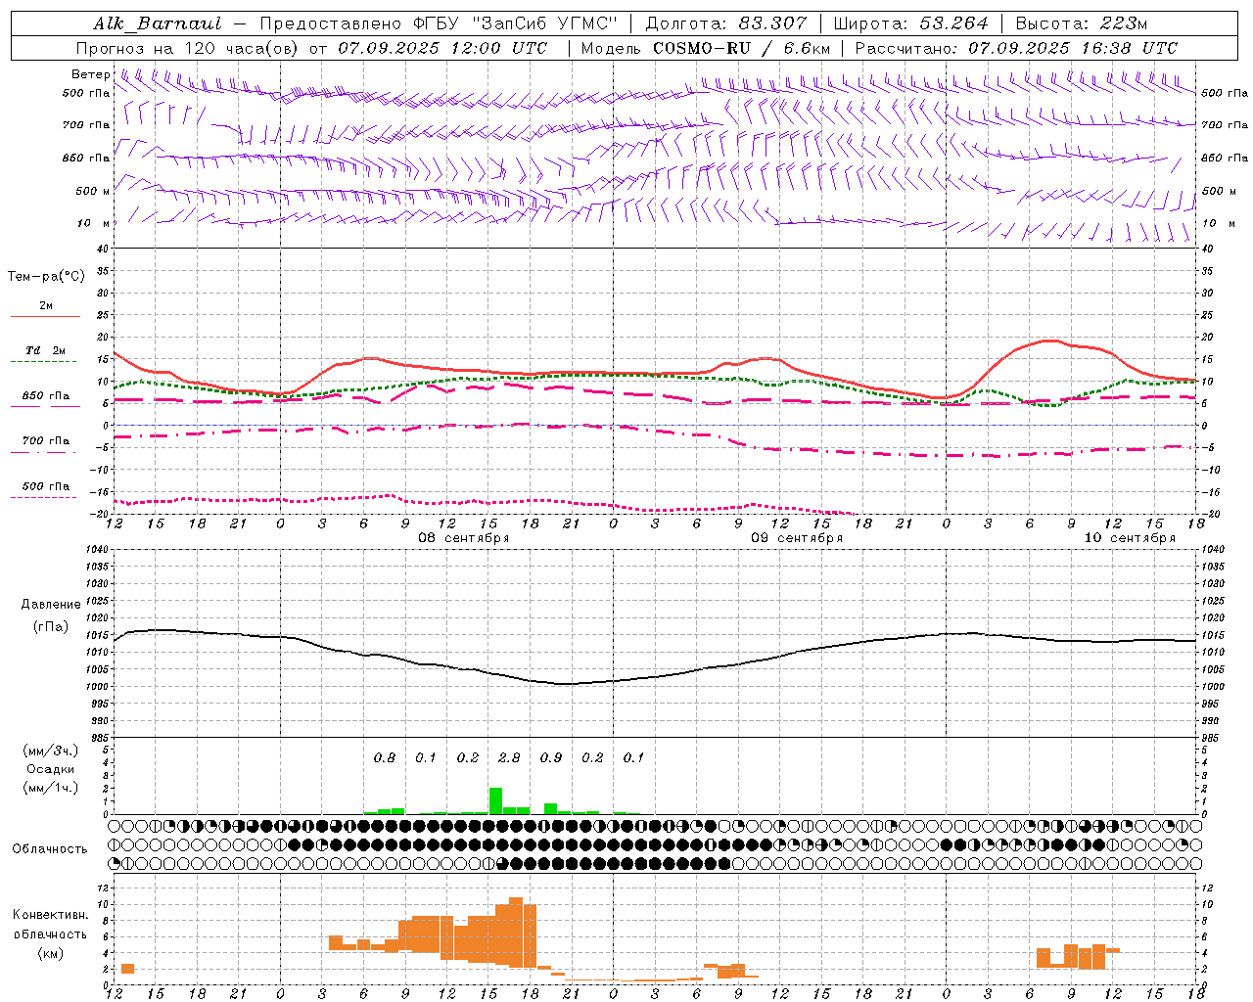Screen dimensions: 1253x1002
Task: Click the 'Облачность' cloud cover label
Action: coord(50,848)
